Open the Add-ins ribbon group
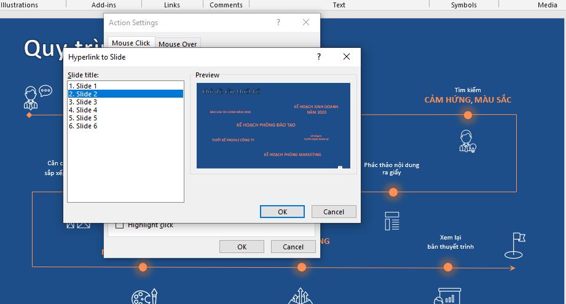This screenshot has height=304, width=566. pyautogui.click(x=104, y=5)
